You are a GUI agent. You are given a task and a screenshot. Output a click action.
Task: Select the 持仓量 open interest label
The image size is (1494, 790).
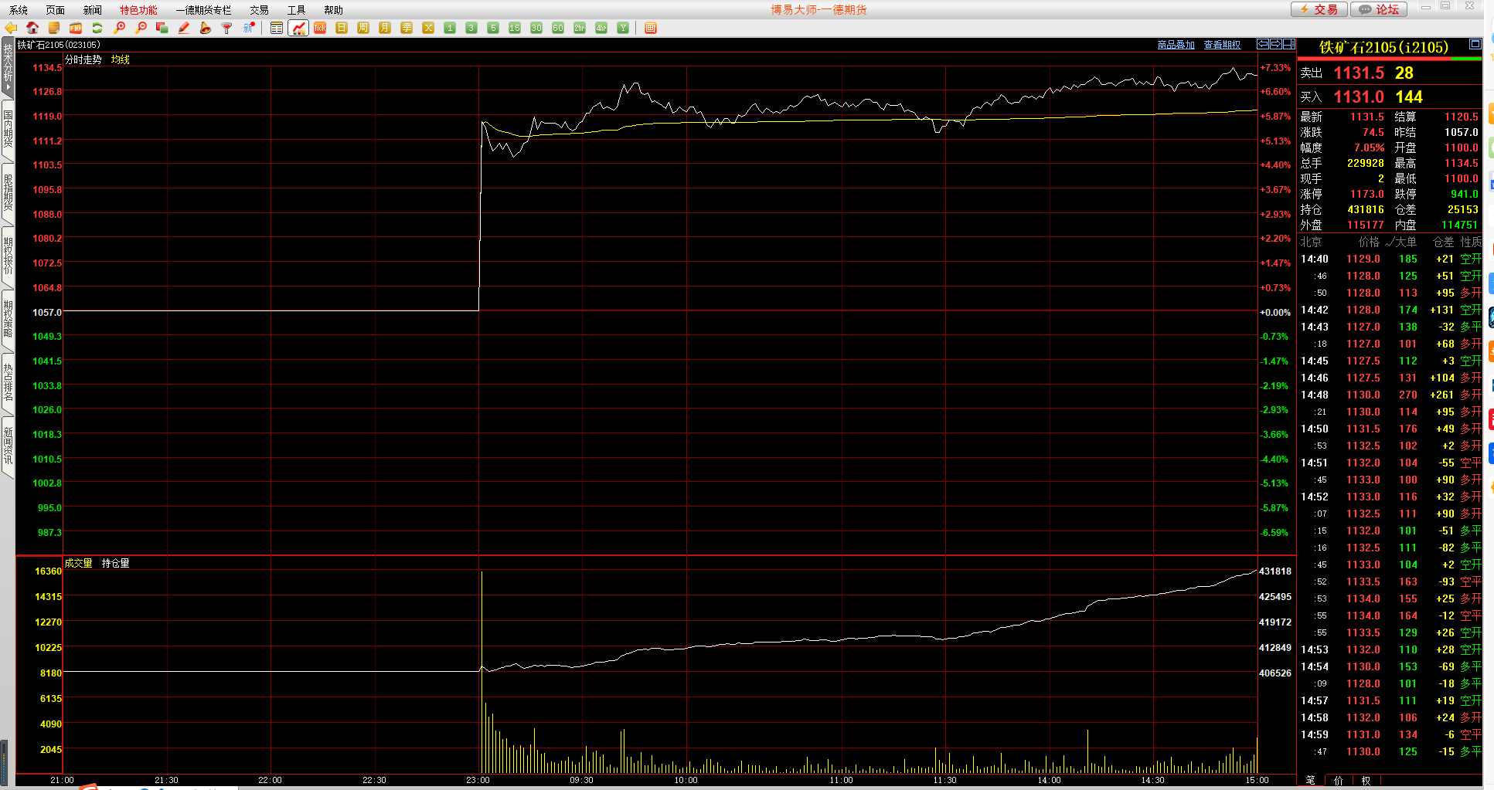[x=116, y=563]
